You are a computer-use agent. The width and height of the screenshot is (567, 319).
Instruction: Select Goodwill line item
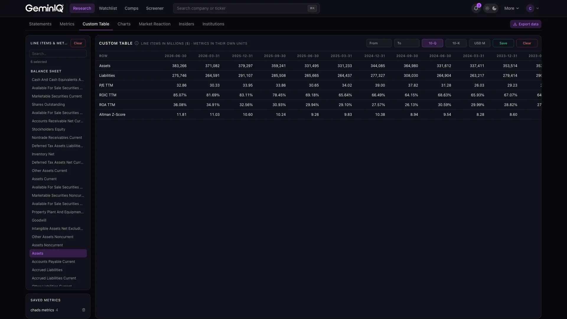pyautogui.click(x=58, y=220)
